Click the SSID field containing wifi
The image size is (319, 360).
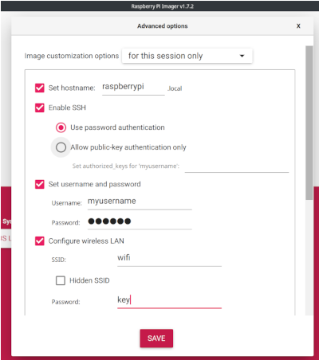point(169,259)
